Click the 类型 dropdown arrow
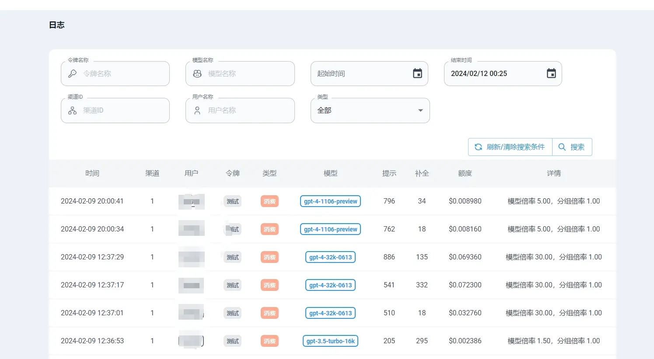This screenshot has width=654, height=359. coord(420,110)
